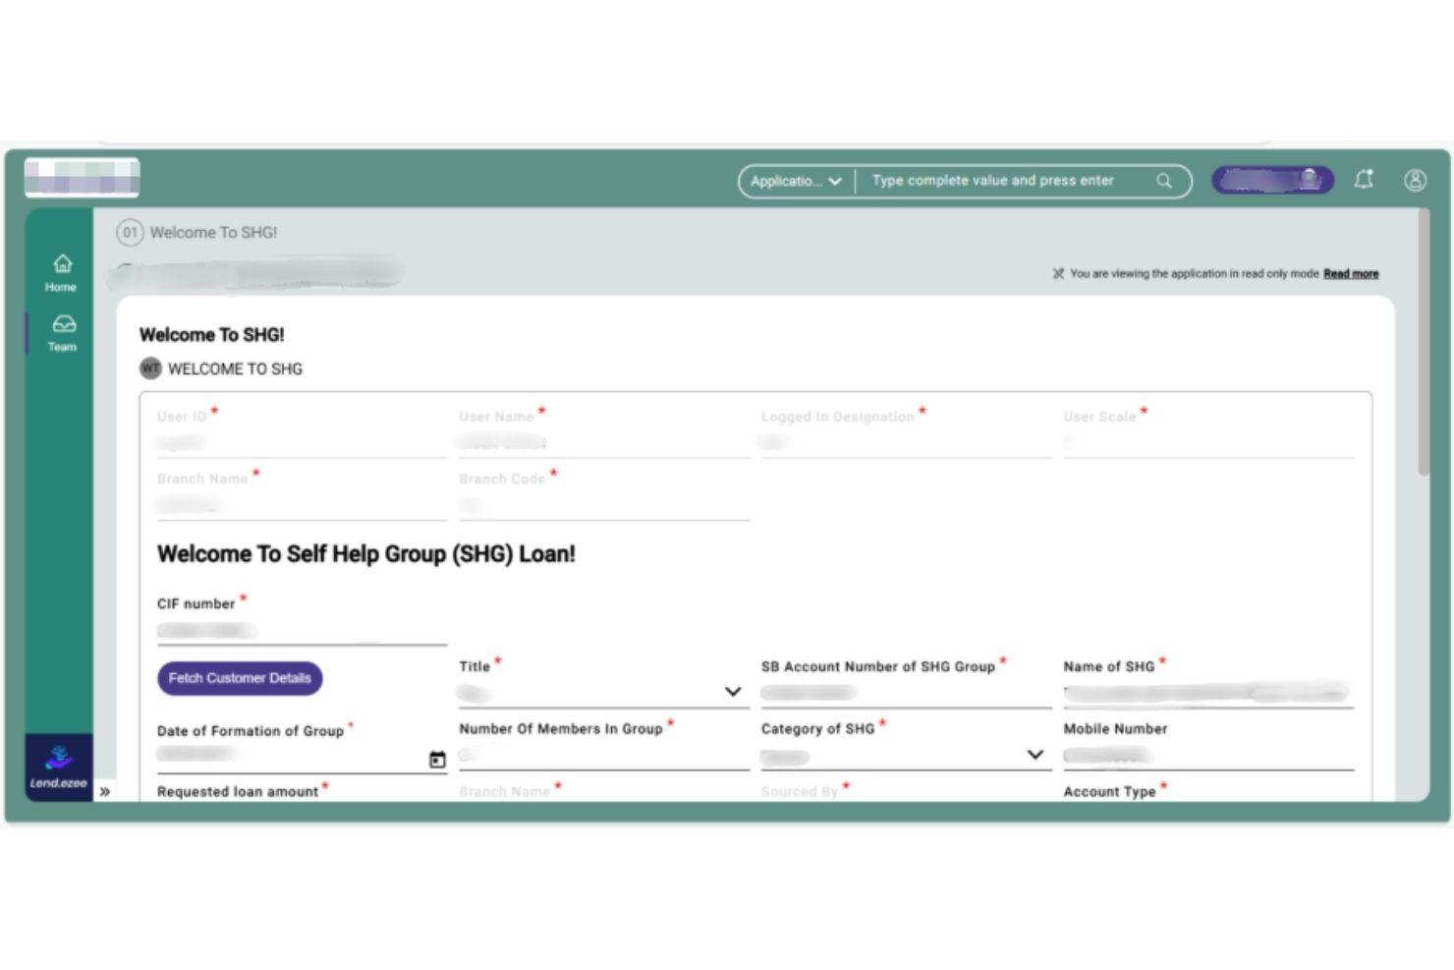Expand the Title dropdown
The image size is (1454, 970).
tap(733, 691)
